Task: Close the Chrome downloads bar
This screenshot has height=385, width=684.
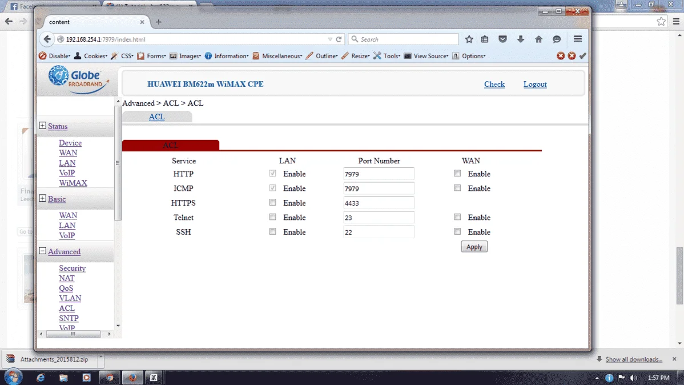Action: 674,359
